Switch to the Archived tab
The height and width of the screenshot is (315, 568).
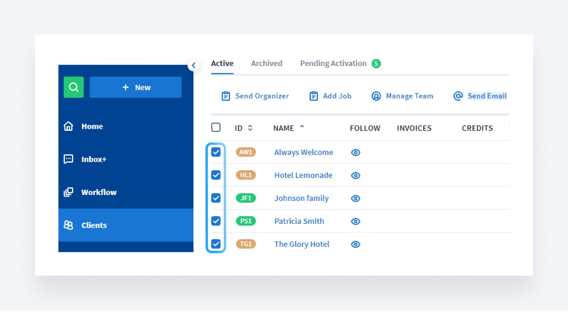pos(266,63)
